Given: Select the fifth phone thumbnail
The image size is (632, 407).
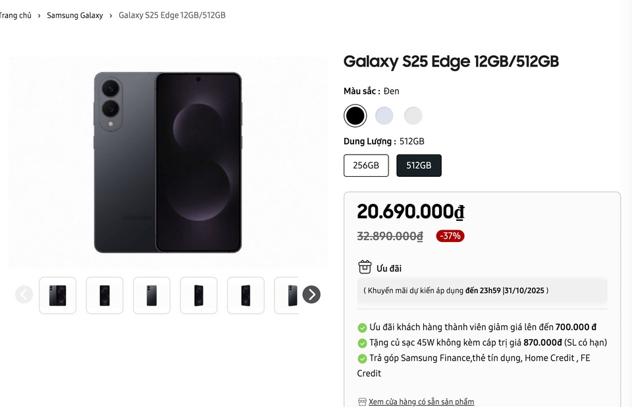Looking at the screenshot, I should click(x=246, y=295).
